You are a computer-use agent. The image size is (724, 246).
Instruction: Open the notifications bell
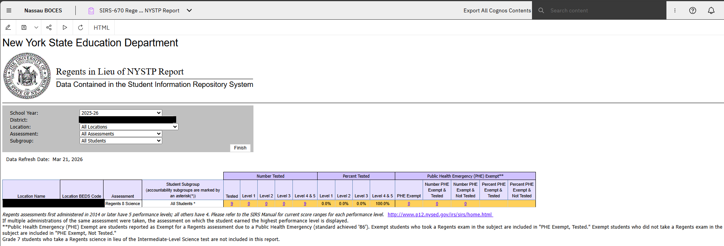(711, 10)
